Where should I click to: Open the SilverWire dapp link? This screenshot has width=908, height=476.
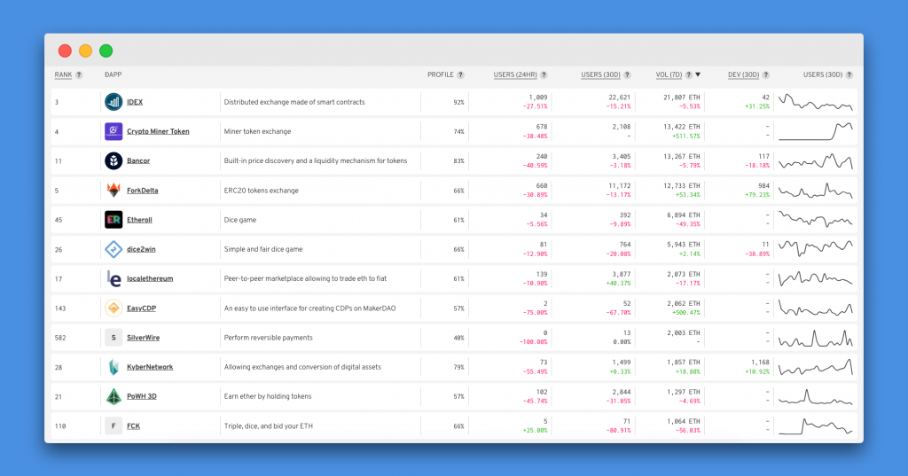pyautogui.click(x=143, y=338)
